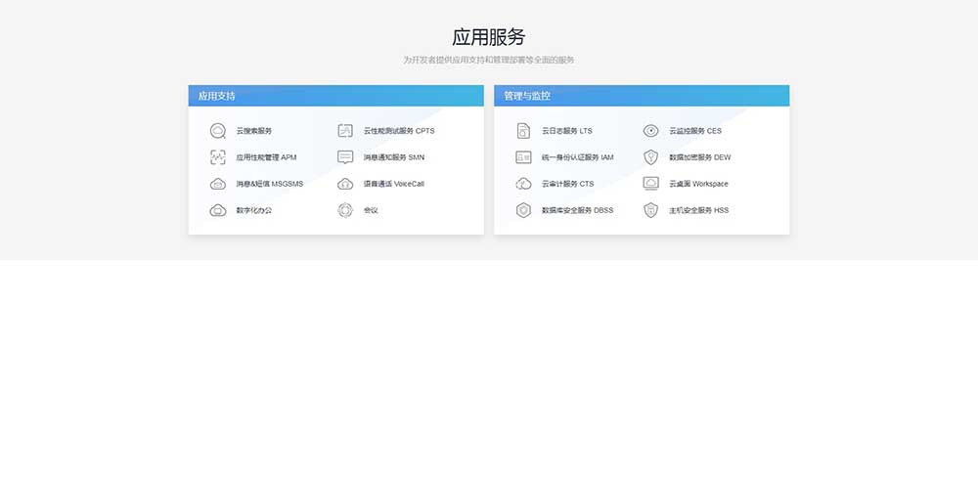Click the 应用性能管理 APM icon

[x=217, y=157]
